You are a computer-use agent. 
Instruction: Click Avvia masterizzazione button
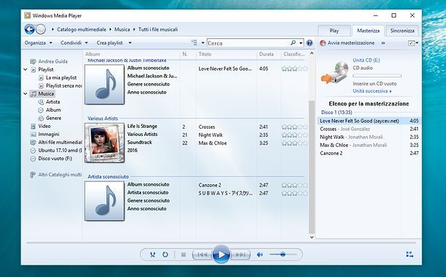pyautogui.click(x=347, y=43)
